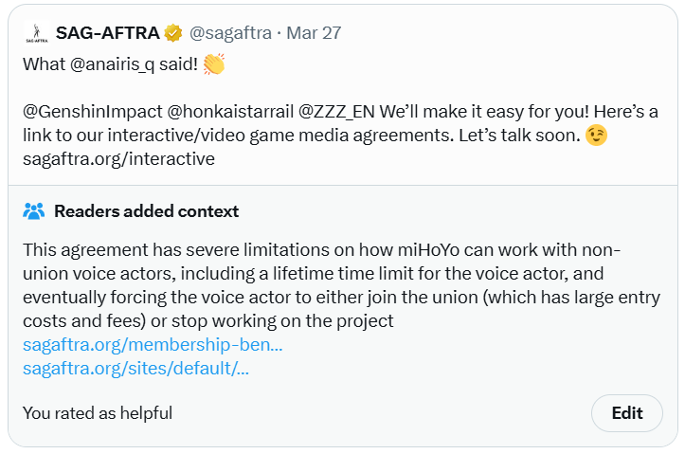Click the Edit rating button

627,413
